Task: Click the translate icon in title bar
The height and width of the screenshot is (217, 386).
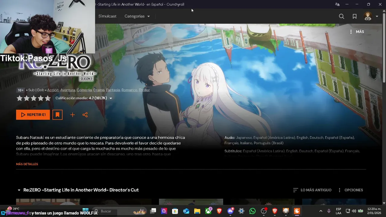Action: (337, 4)
